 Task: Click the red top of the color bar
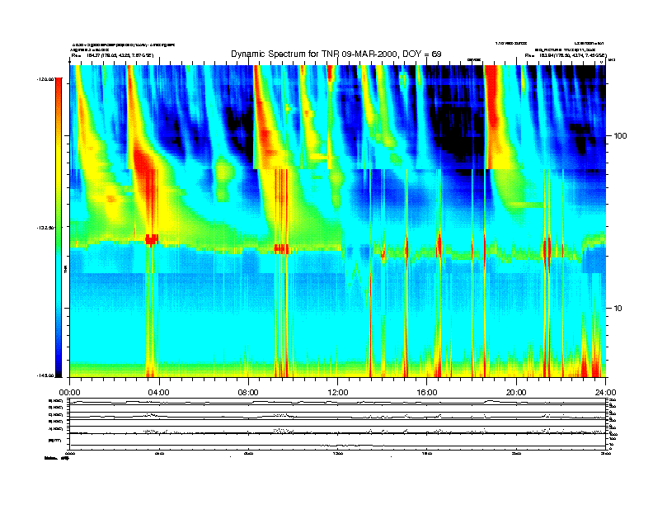tap(59, 86)
